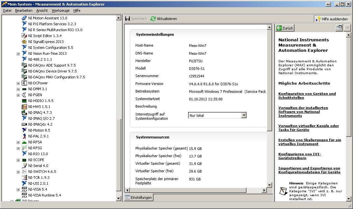The image size is (353, 209).
Task: Open the Werkzeuge menu
Action: tap(60, 10)
